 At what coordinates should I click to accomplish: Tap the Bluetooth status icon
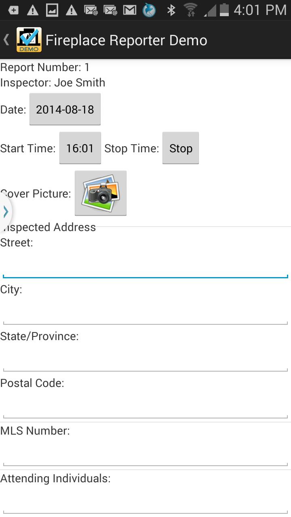click(171, 10)
